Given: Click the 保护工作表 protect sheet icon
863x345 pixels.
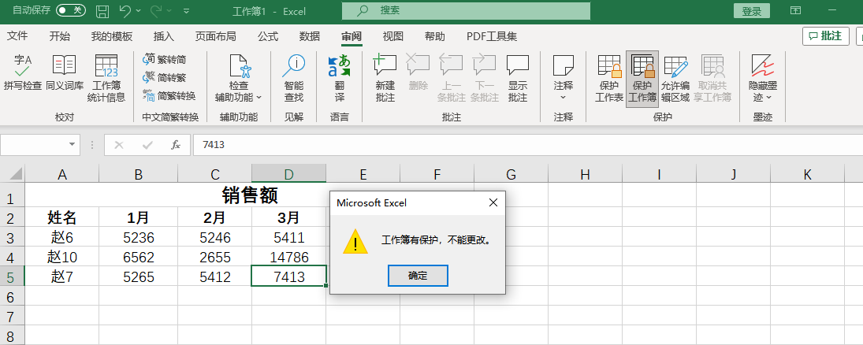Looking at the screenshot, I should [x=609, y=66].
